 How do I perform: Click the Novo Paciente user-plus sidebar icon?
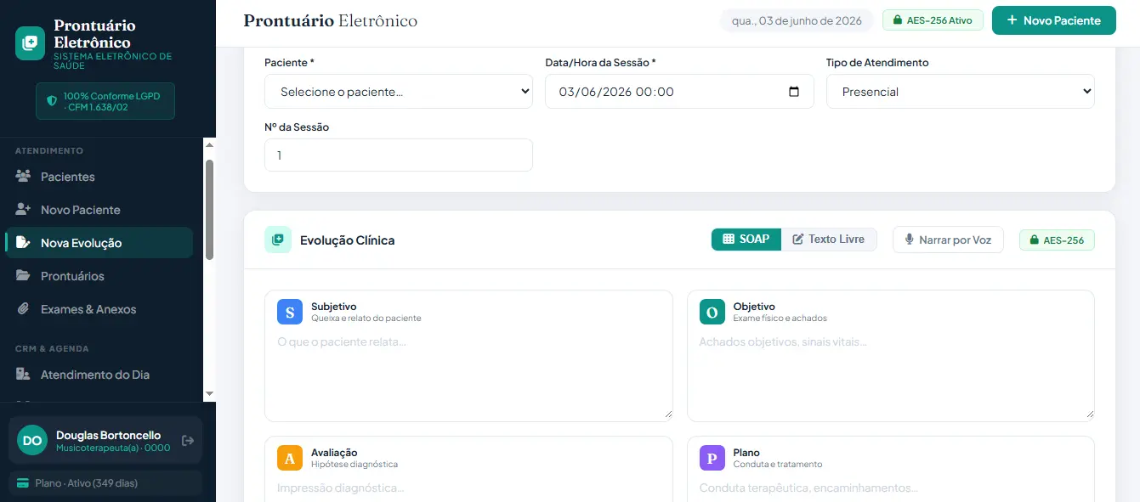coord(23,210)
